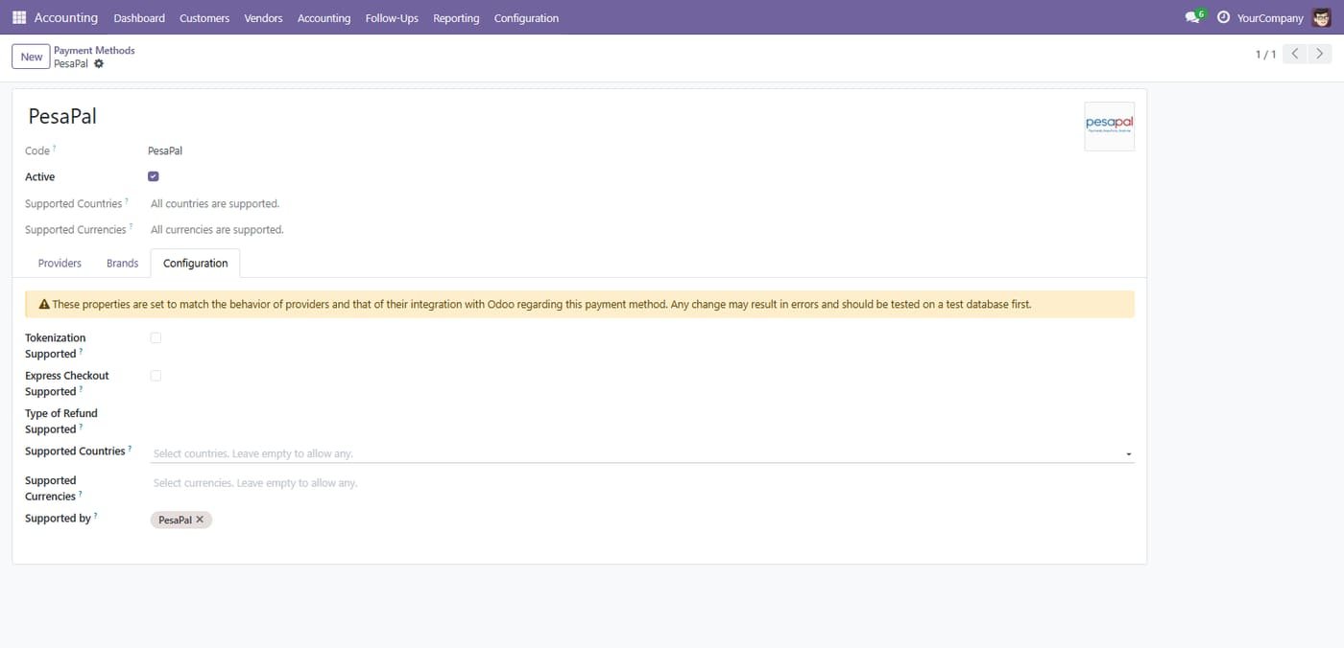Image resolution: width=1344 pixels, height=648 pixels.
Task: Open the Configuration top menu
Action: point(526,18)
